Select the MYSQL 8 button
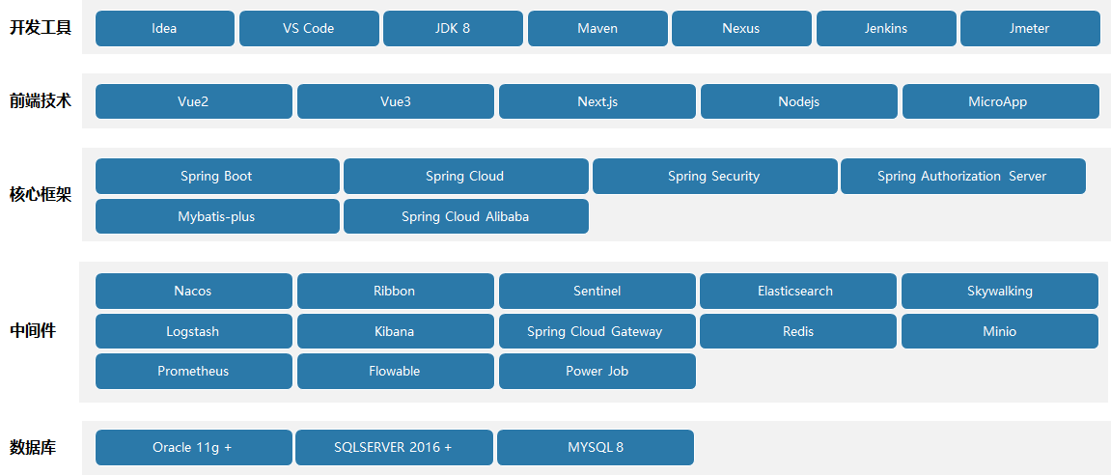Image resolution: width=1111 pixels, height=475 pixels. 595,448
